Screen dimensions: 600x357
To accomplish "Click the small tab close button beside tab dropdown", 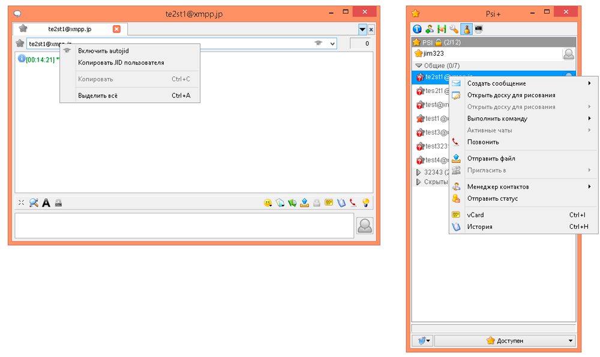I will pos(371,29).
